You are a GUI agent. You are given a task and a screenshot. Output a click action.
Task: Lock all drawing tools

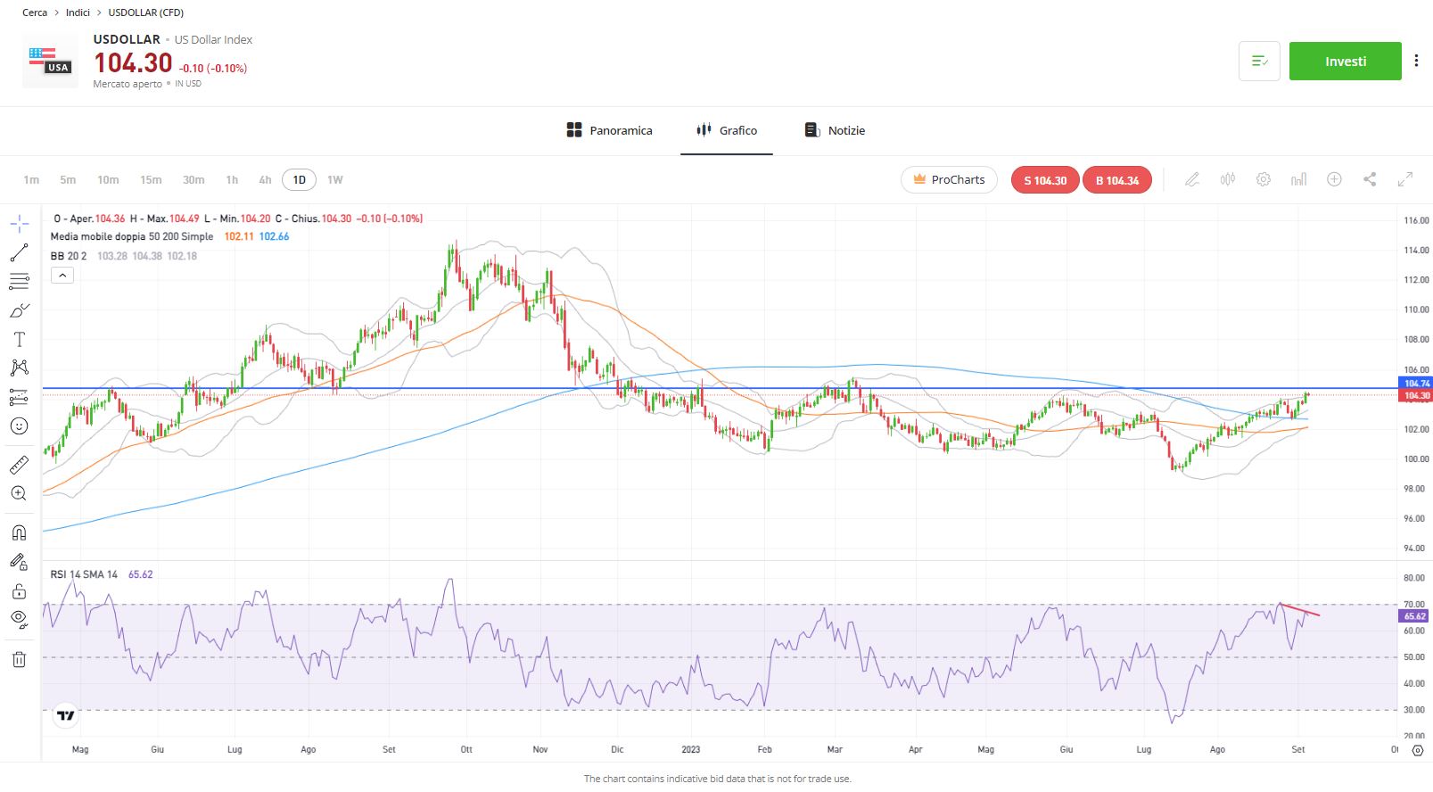coord(19,590)
